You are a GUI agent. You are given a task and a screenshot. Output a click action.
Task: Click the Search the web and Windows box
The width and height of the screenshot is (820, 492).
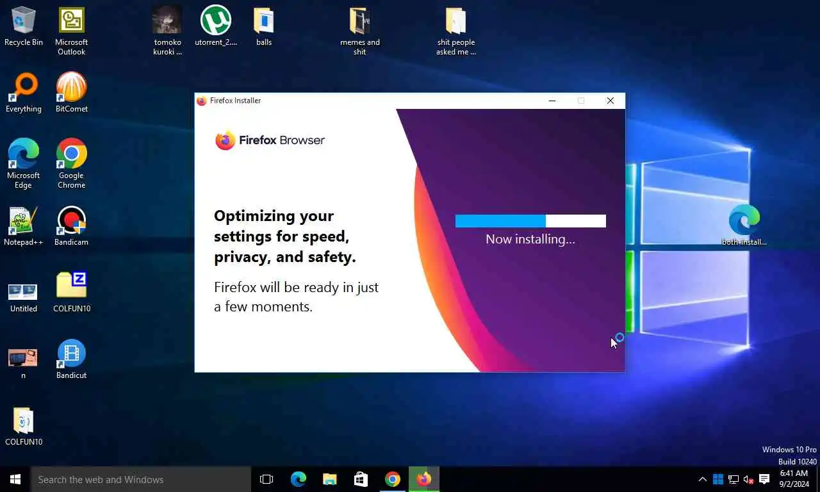point(141,479)
